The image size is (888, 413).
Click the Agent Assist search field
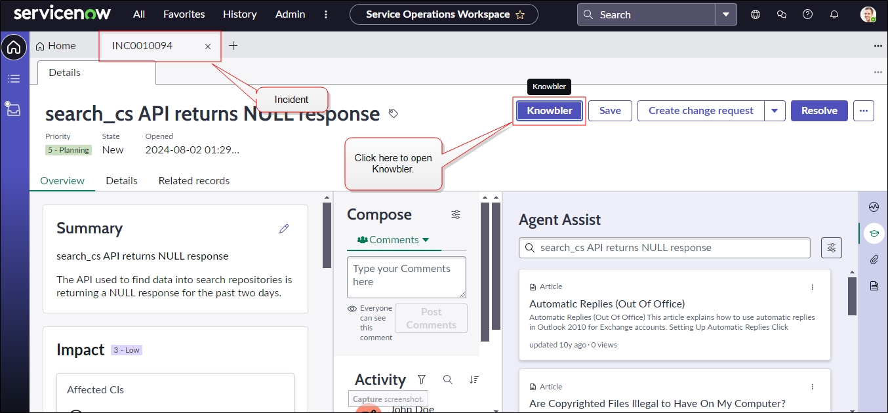click(x=664, y=248)
